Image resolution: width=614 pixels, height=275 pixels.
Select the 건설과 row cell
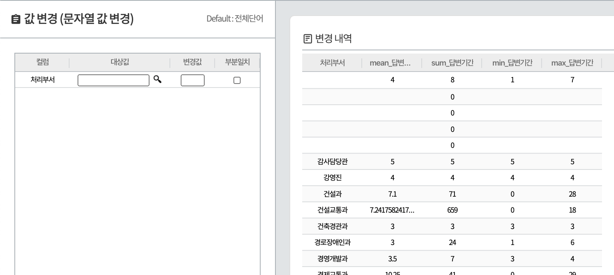point(333,194)
